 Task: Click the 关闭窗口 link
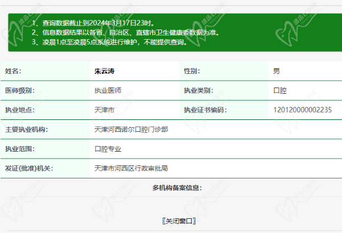[x=179, y=221]
